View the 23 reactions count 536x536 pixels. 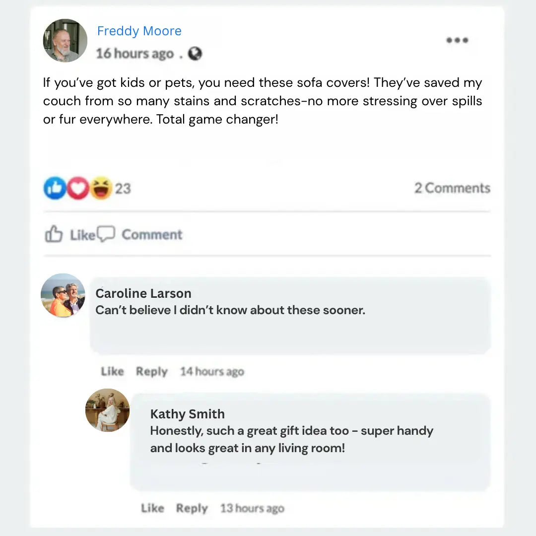tap(123, 189)
